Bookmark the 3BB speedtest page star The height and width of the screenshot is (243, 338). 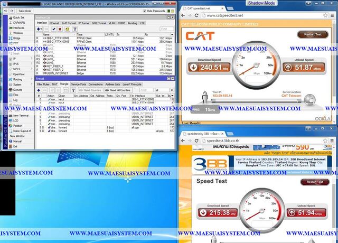point(325,141)
